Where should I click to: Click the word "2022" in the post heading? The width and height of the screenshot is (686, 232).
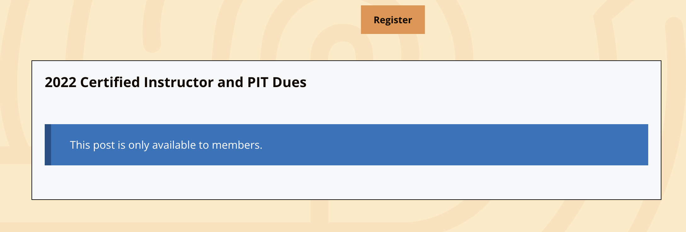click(x=60, y=82)
